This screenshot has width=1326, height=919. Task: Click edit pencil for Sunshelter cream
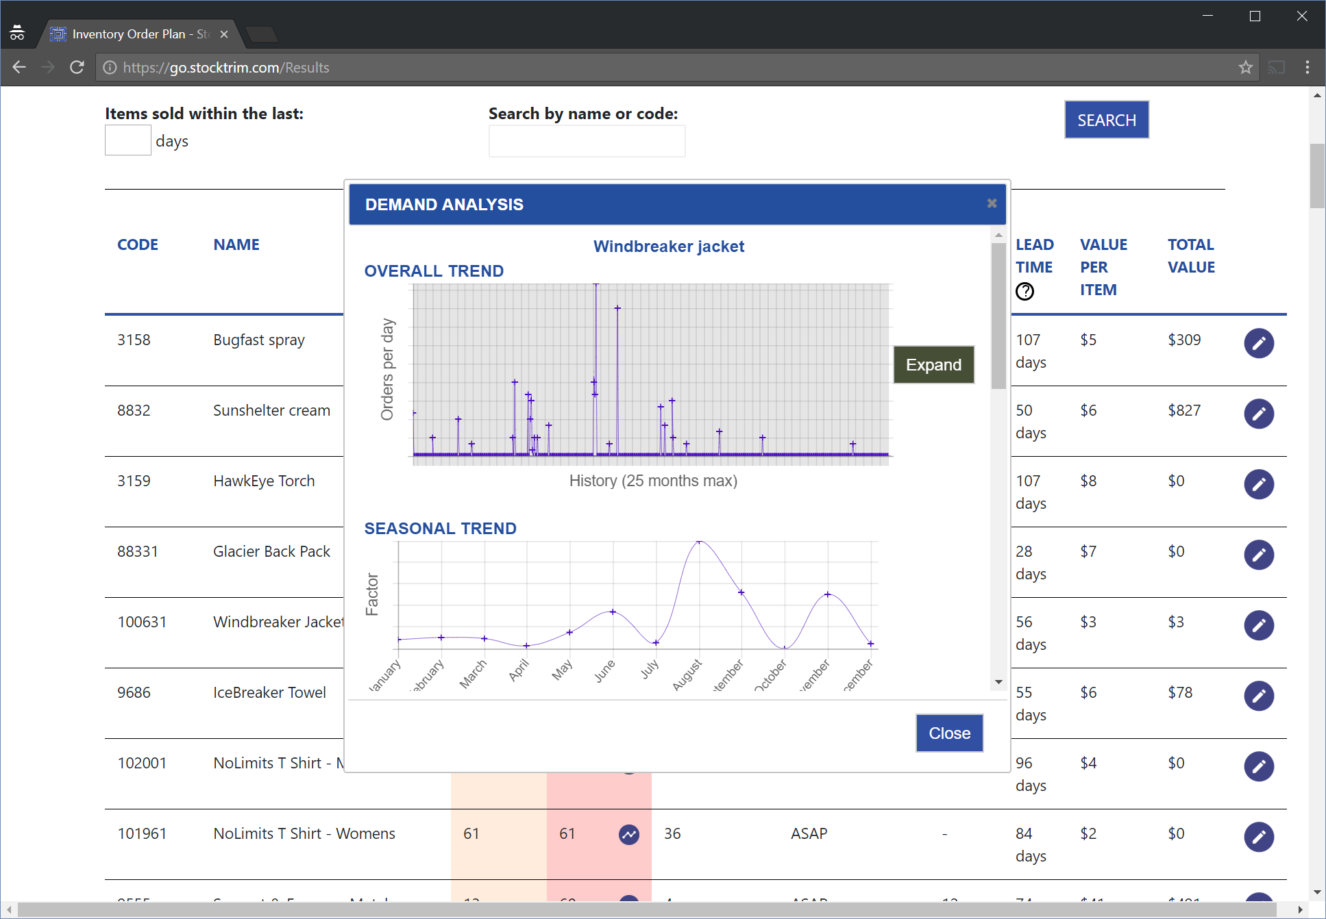click(x=1258, y=414)
